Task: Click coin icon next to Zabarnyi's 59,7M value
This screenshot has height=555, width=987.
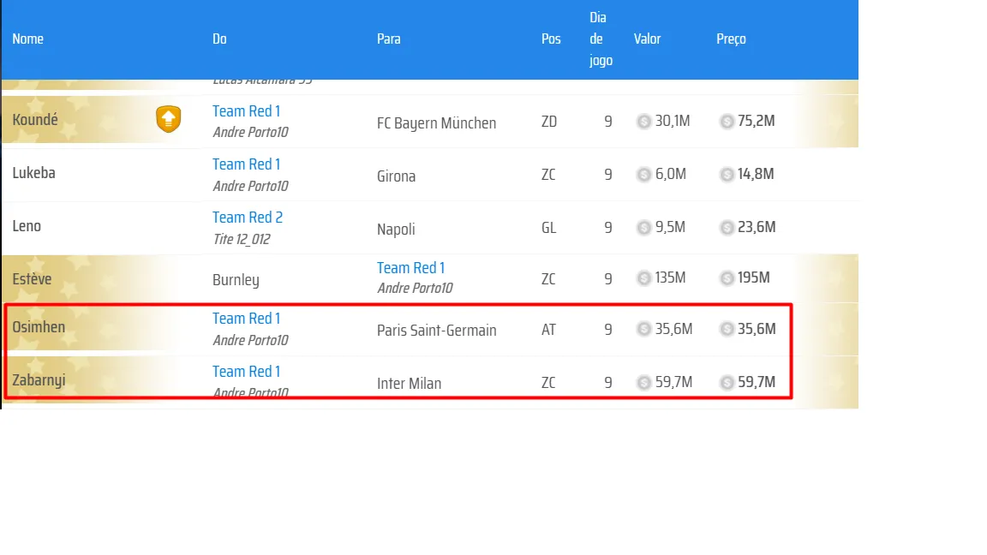Action: tap(643, 382)
